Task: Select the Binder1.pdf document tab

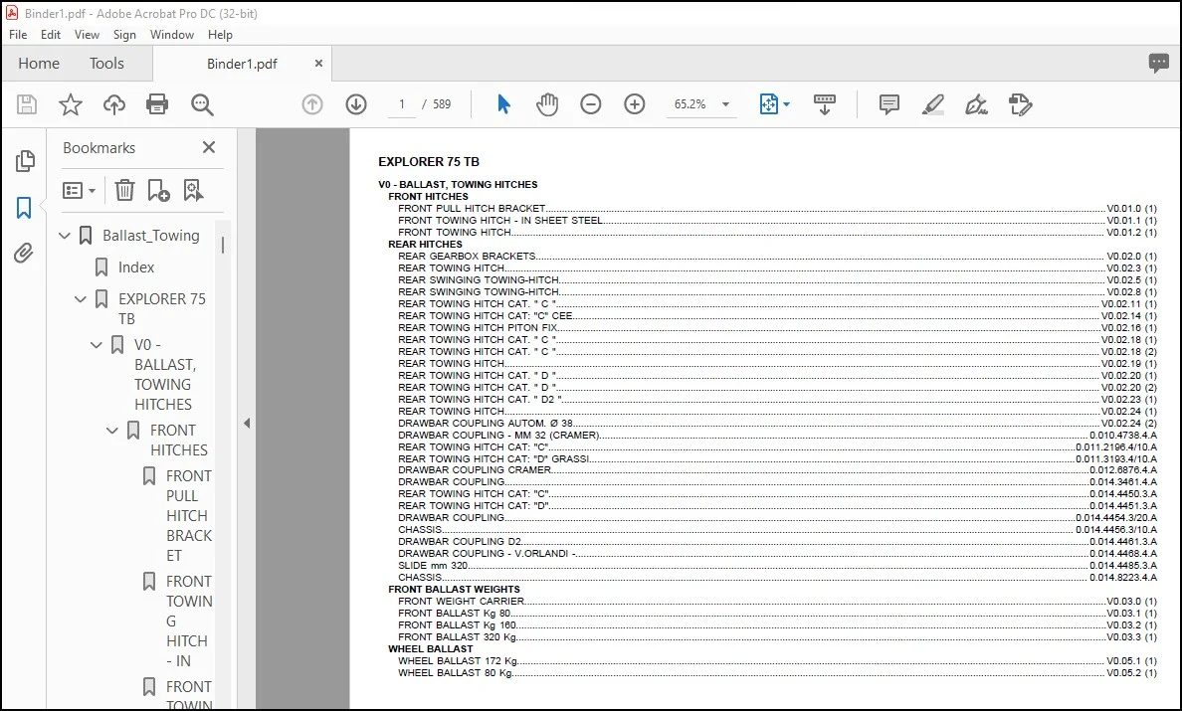Action: tap(242, 64)
